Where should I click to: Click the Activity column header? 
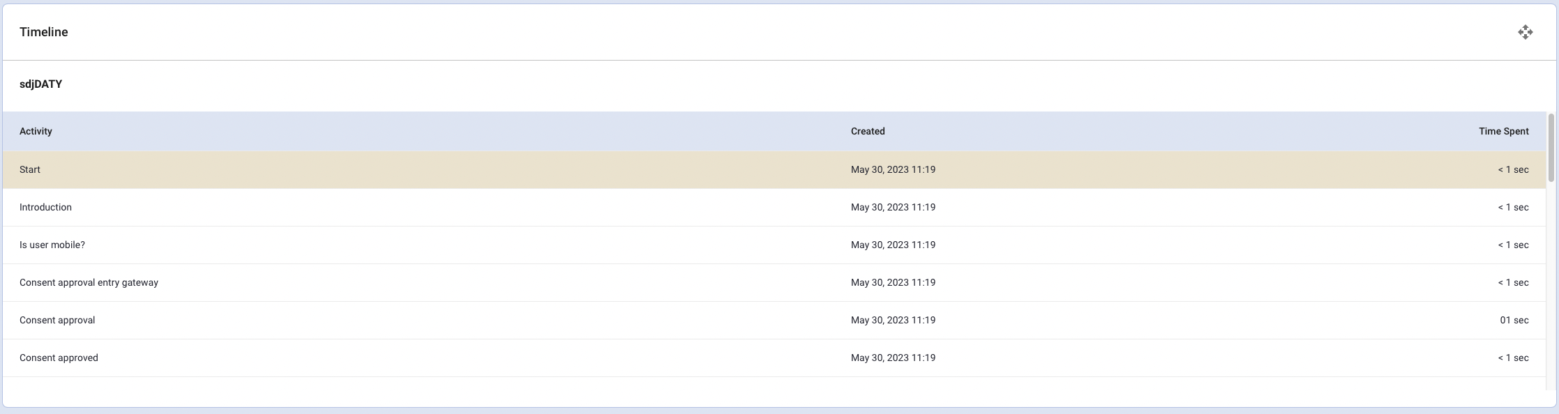36,131
